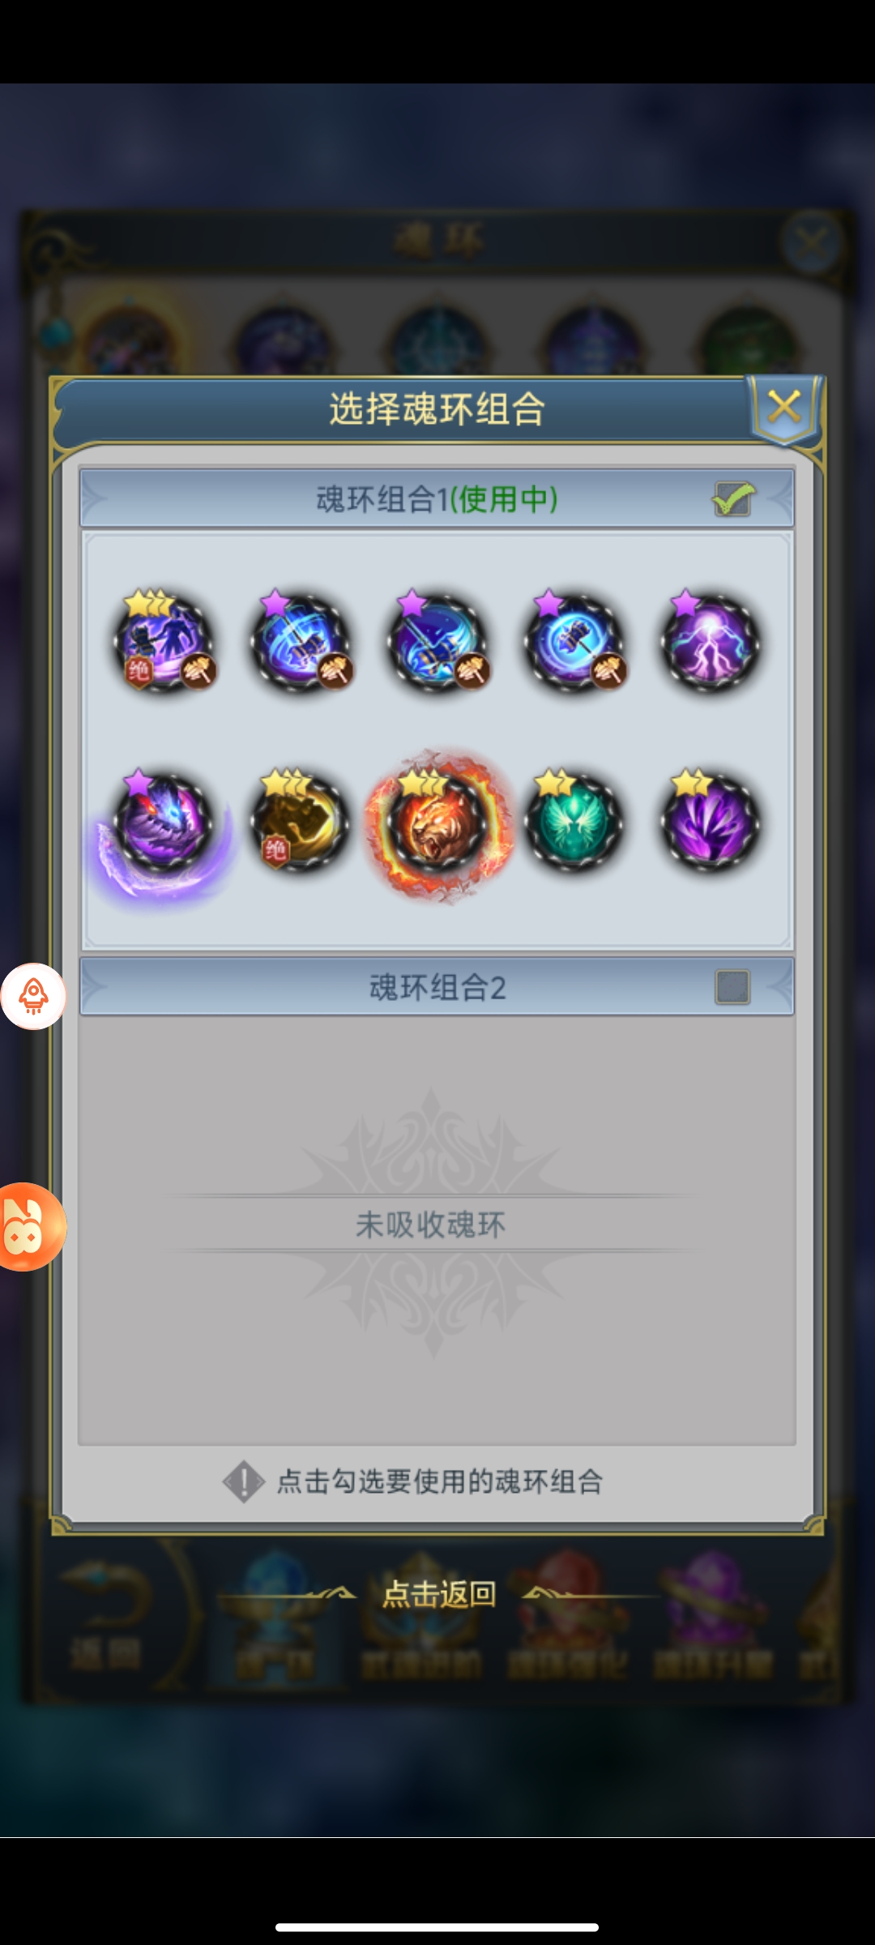875x1945 pixels.
Task: Tap the glowing hammer soul ring in fourth slot
Action: point(574,643)
